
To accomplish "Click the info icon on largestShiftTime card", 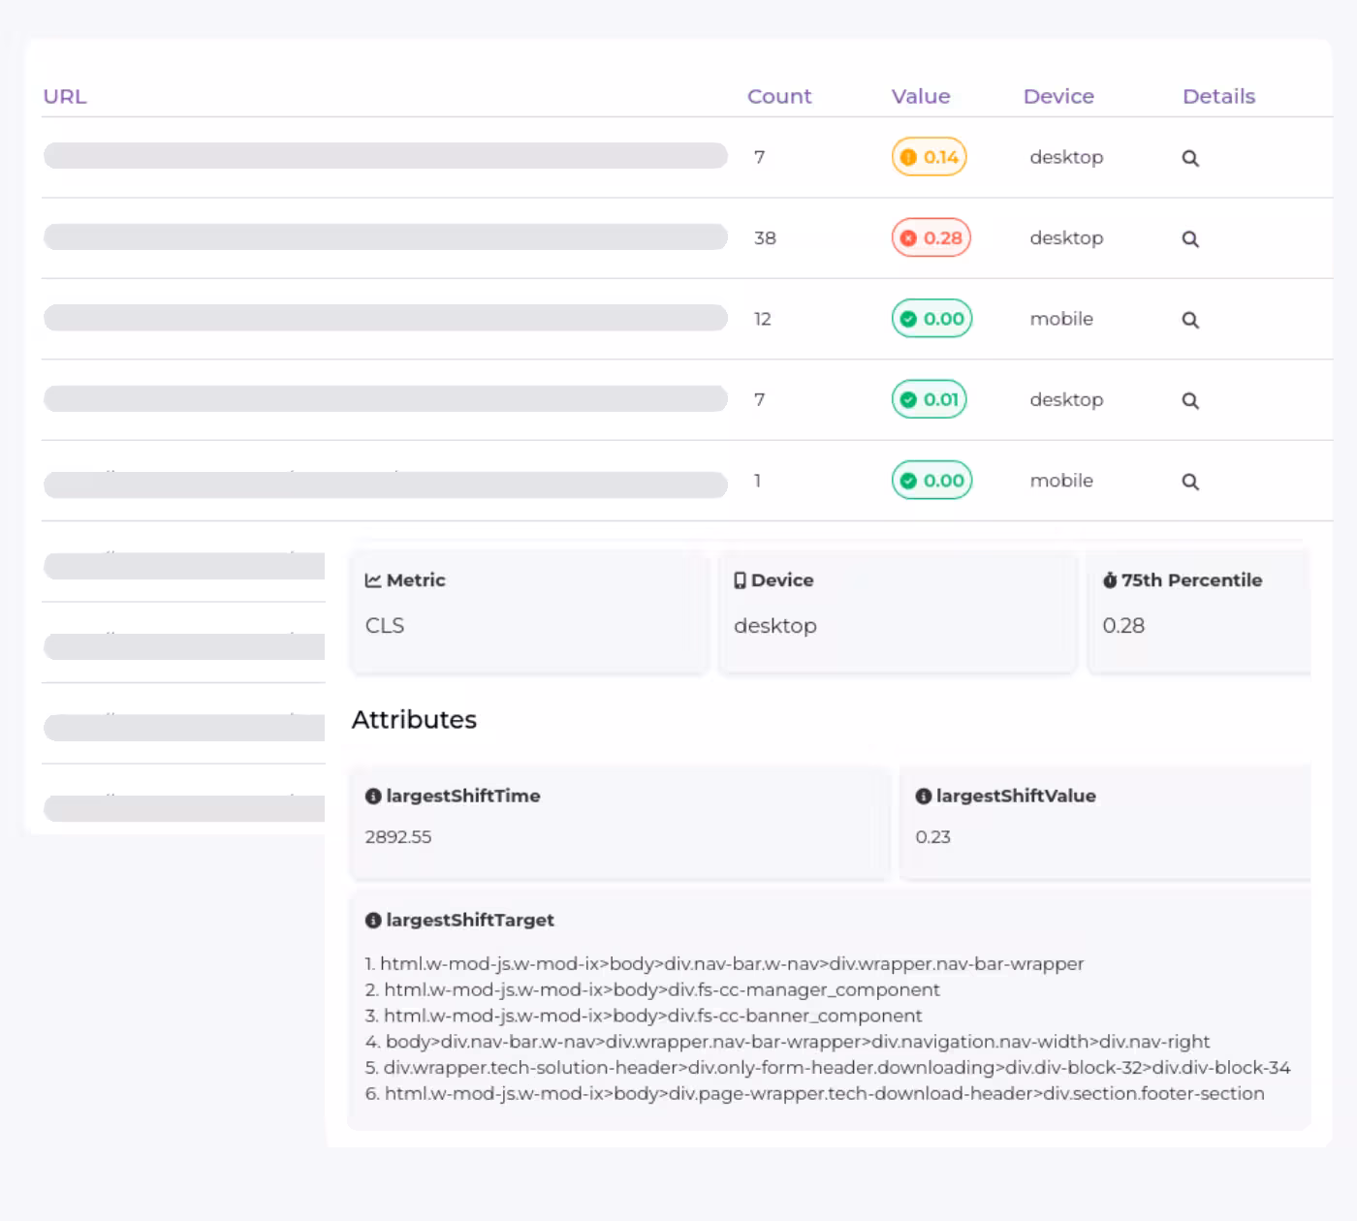I will point(373,796).
